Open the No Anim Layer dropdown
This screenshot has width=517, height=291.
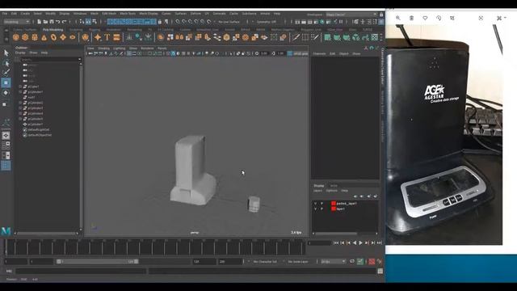coord(298,262)
